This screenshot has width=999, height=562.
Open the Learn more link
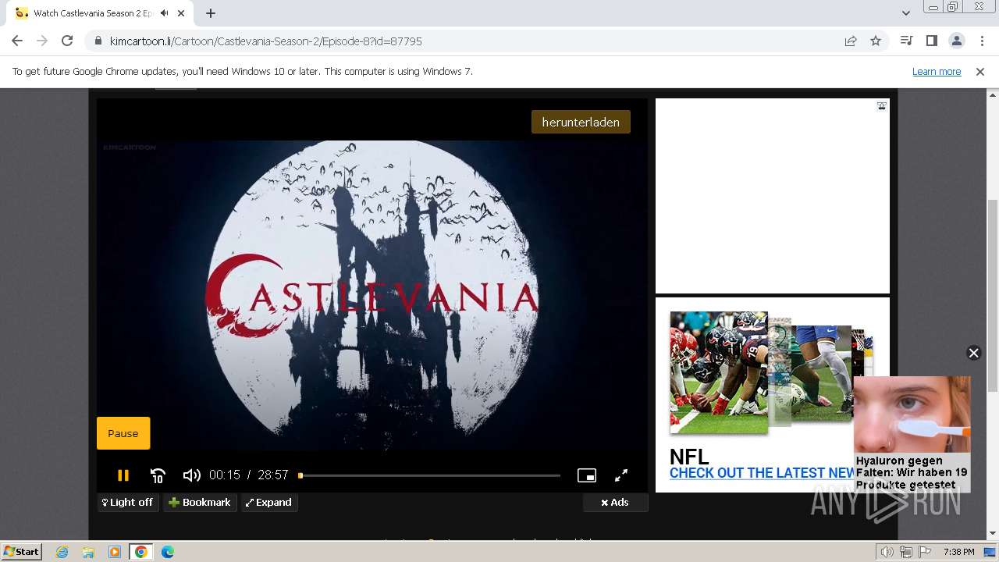click(937, 72)
